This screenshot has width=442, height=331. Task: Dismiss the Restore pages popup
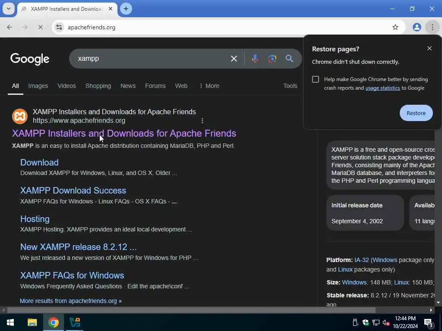[429, 48]
